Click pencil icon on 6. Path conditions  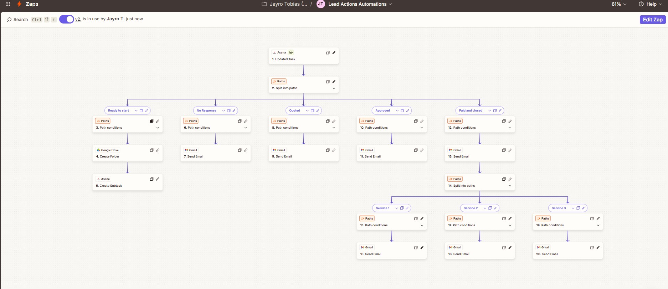coord(246,121)
